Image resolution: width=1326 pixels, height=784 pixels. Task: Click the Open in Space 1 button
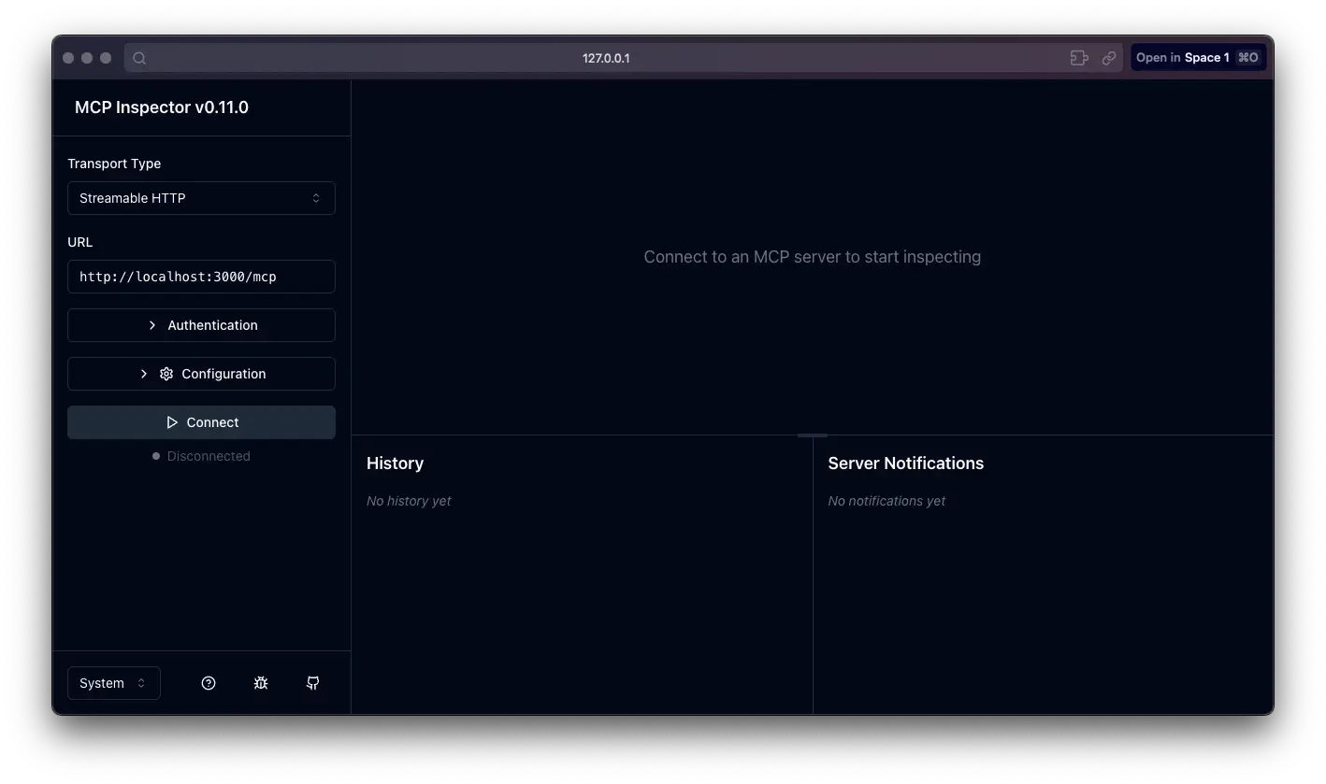tap(1198, 57)
